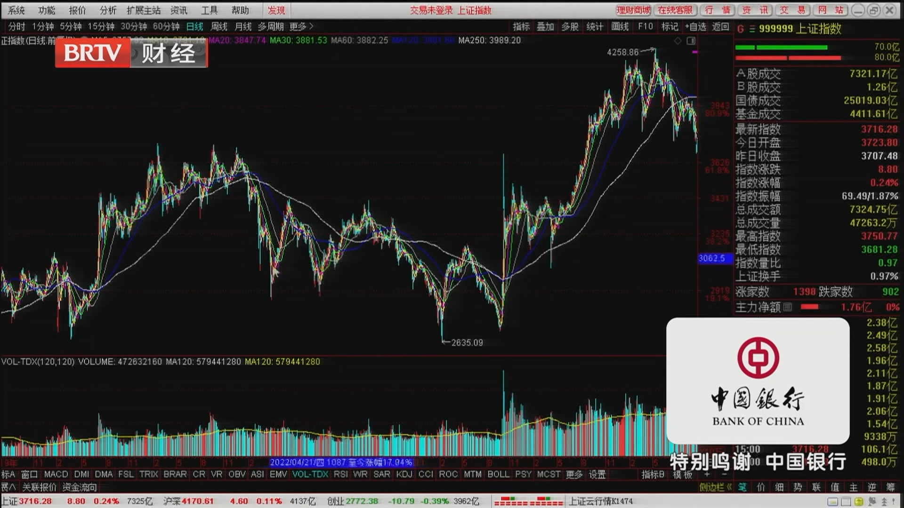Click the green buy-strength bar at top of the right panel
The height and width of the screenshot is (508, 904).
pos(781,48)
